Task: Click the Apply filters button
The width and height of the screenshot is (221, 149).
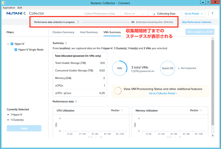Action: [24, 128]
